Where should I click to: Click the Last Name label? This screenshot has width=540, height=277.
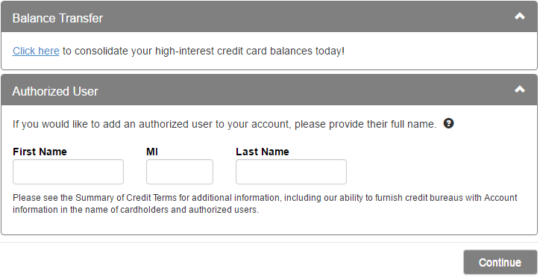point(263,152)
